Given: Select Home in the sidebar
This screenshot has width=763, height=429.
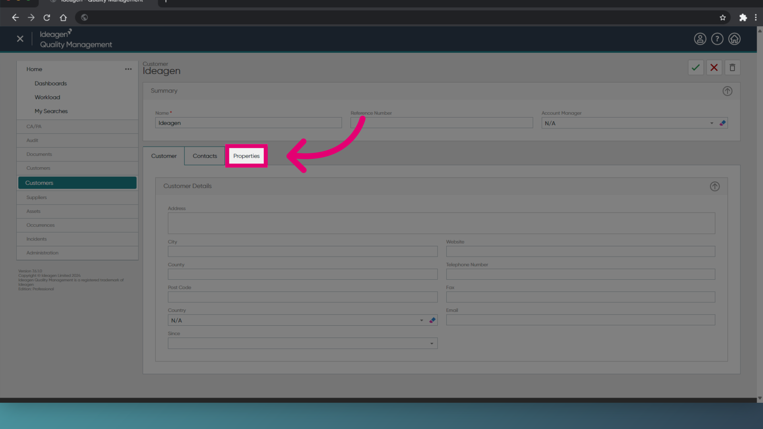Looking at the screenshot, I should pyautogui.click(x=34, y=69).
